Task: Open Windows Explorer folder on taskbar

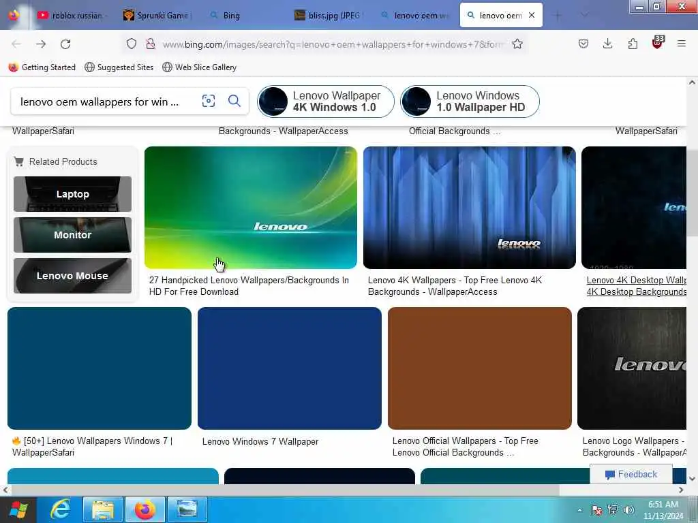Action: pos(102,509)
